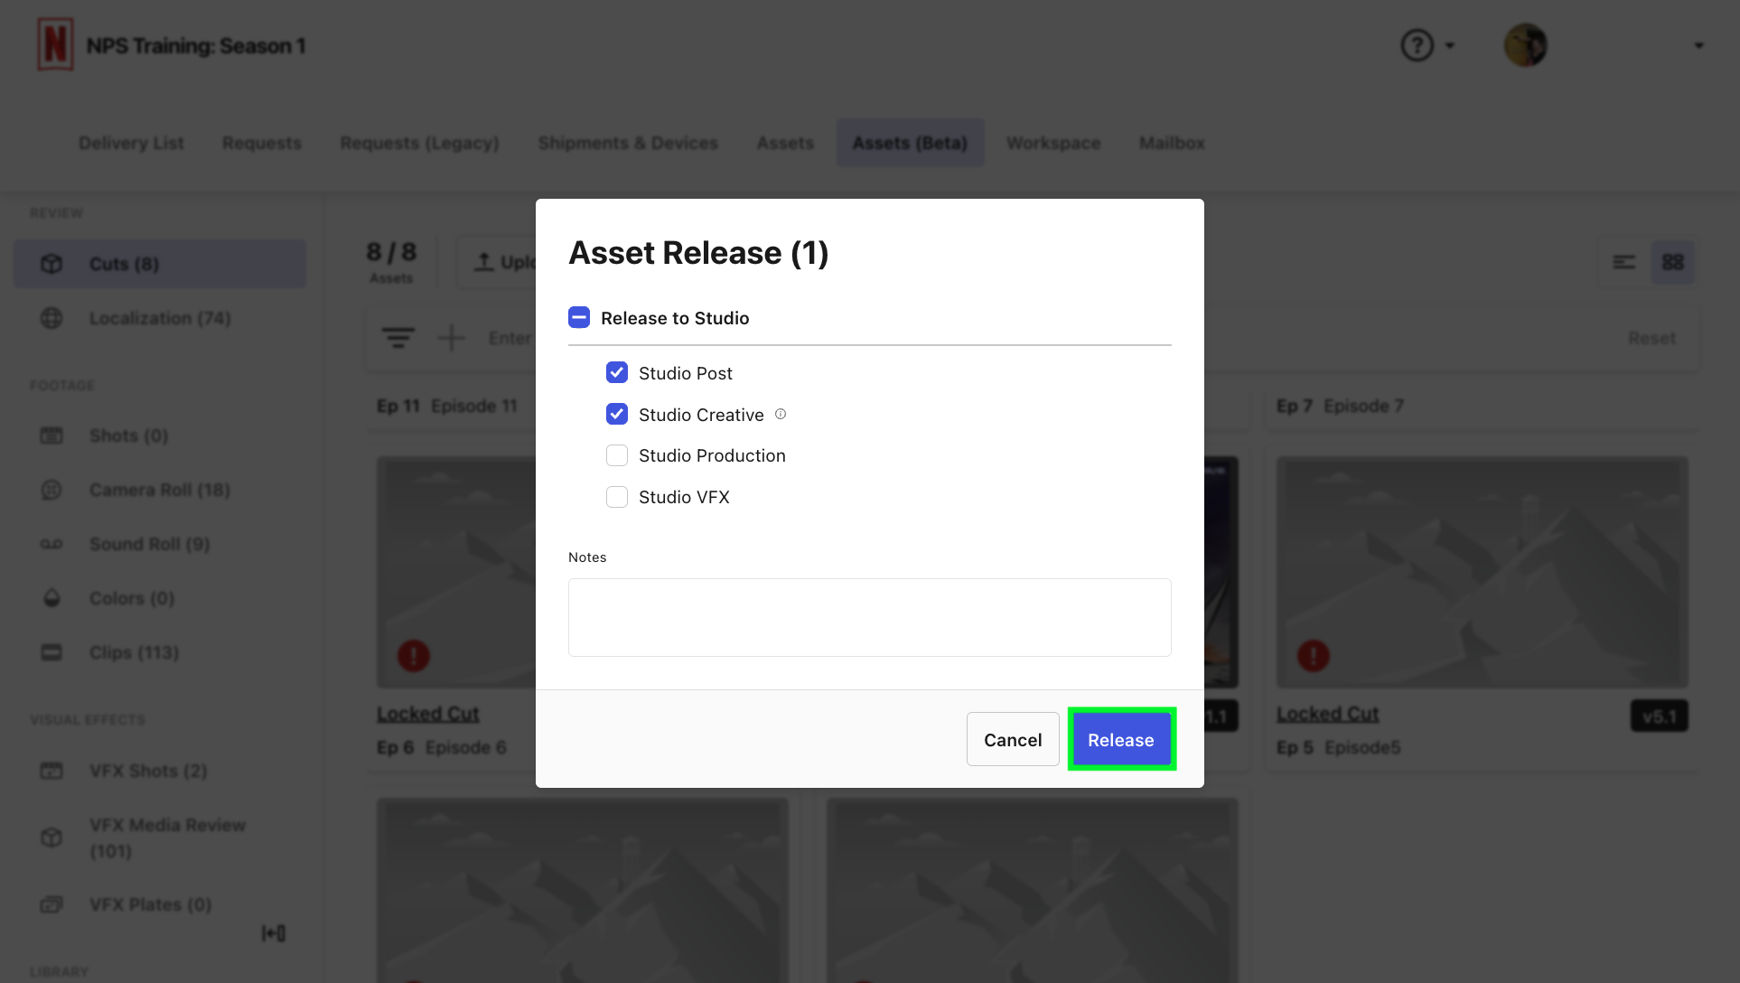Viewport: 1740px width, 983px height.
Task: Click into the Notes text field
Action: coord(870,617)
